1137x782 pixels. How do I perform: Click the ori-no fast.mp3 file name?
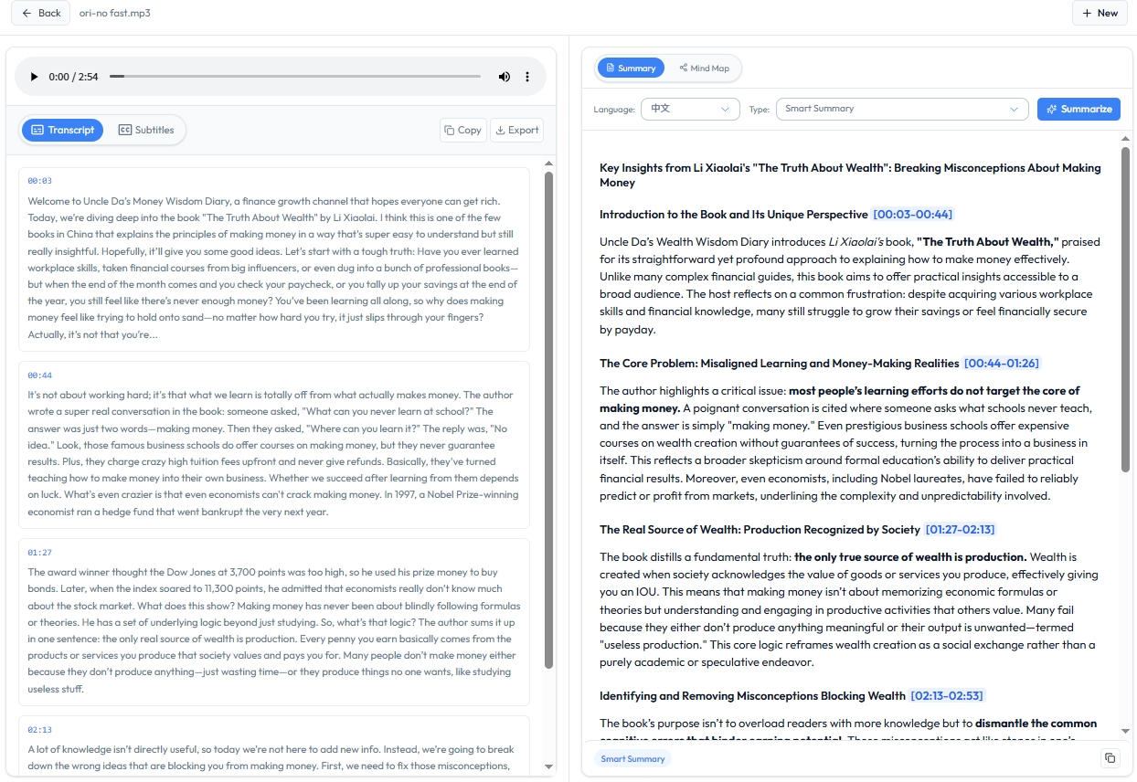pyautogui.click(x=114, y=14)
